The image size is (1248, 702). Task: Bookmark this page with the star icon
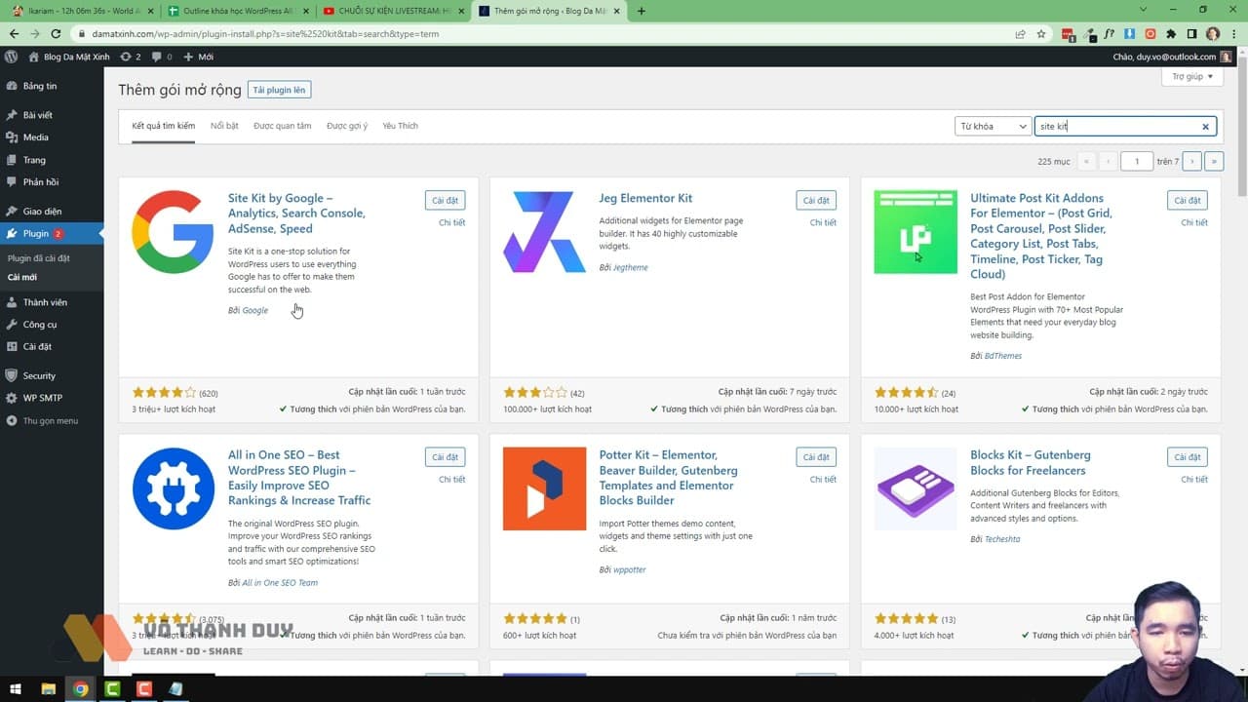1041,34
